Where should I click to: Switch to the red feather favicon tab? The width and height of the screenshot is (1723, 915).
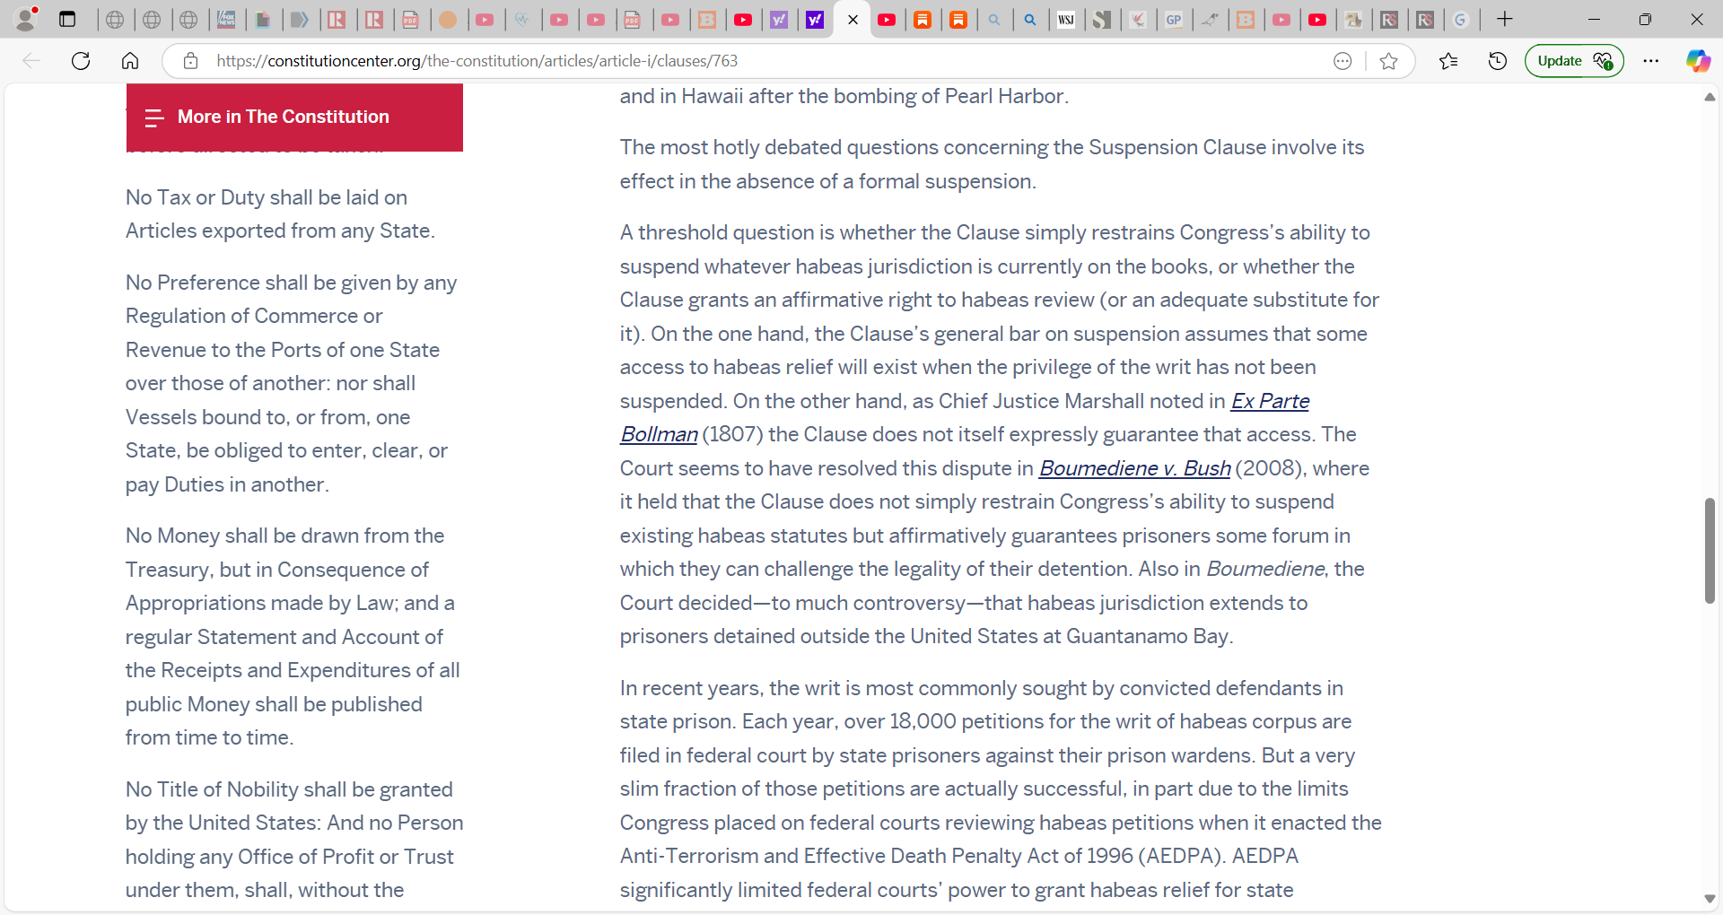click(1138, 20)
